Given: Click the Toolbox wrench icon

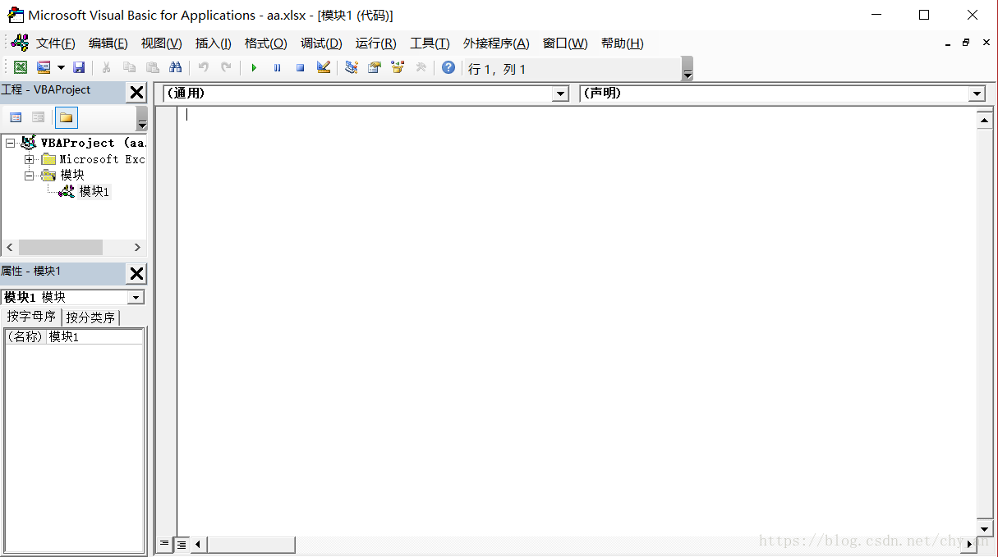Looking at the screenshot, I should 421,68.
